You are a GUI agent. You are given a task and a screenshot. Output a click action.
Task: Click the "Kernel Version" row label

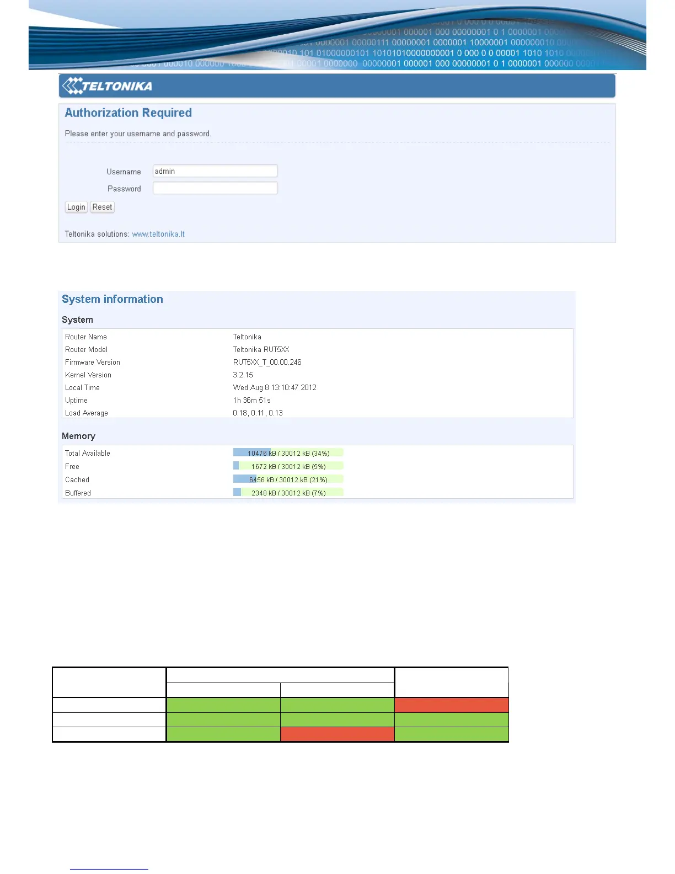88,375
